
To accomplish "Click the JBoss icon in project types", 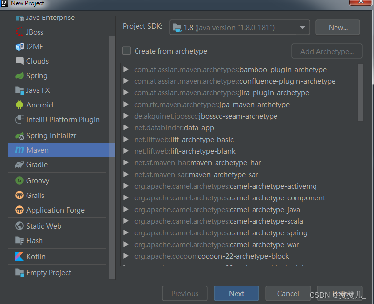I will 20,32.
